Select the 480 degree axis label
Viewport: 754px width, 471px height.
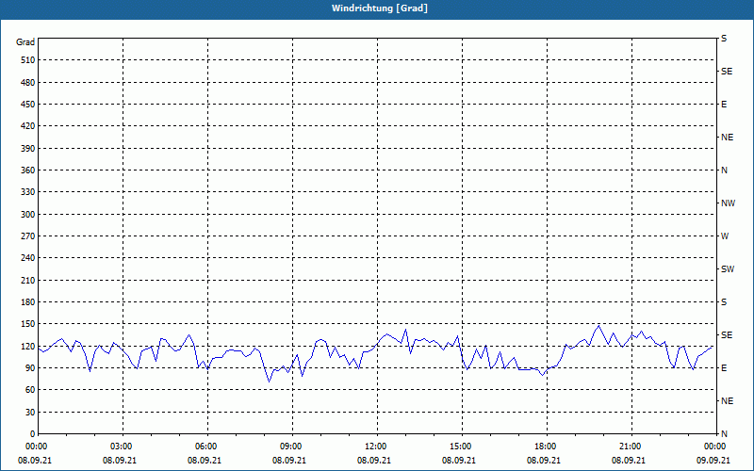pyautogui.click(x=28, y=82)
